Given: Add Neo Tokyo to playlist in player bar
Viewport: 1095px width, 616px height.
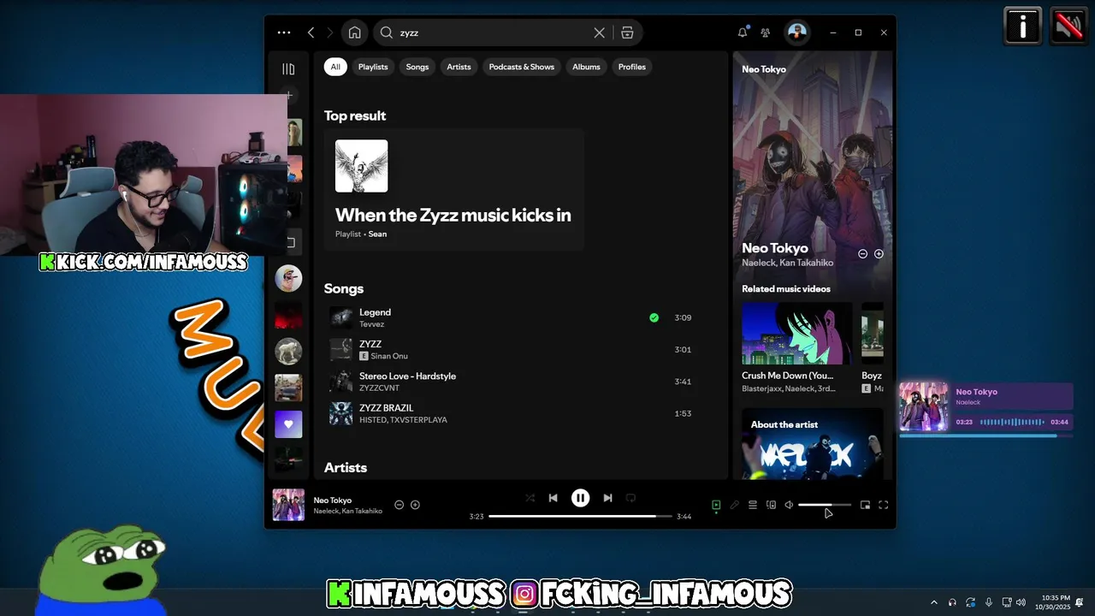Looking at the screenshot, I should point(415,505).
